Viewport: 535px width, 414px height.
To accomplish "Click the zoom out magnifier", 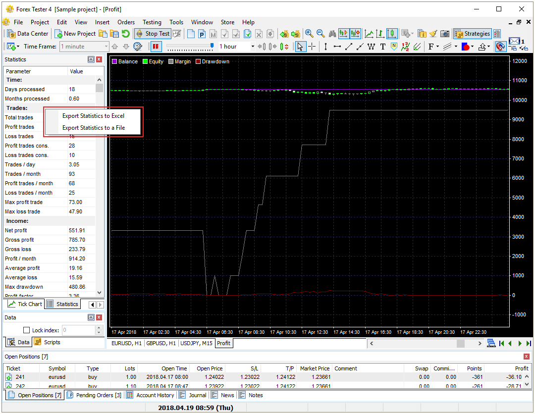I will [321, 33].
